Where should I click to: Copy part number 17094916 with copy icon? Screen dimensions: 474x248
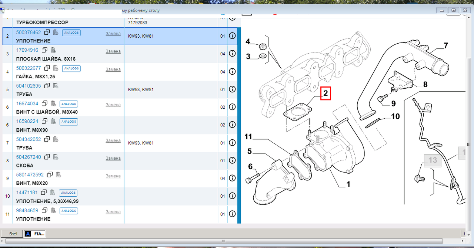click(x=44, y=50)
